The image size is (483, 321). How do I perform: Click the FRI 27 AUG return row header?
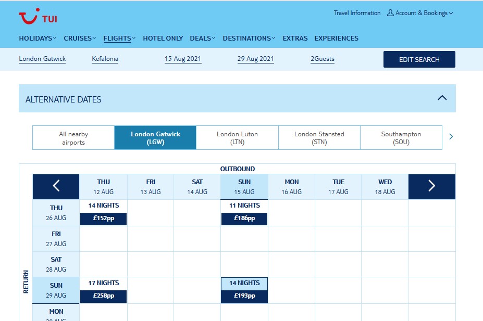tap(56, 239)
